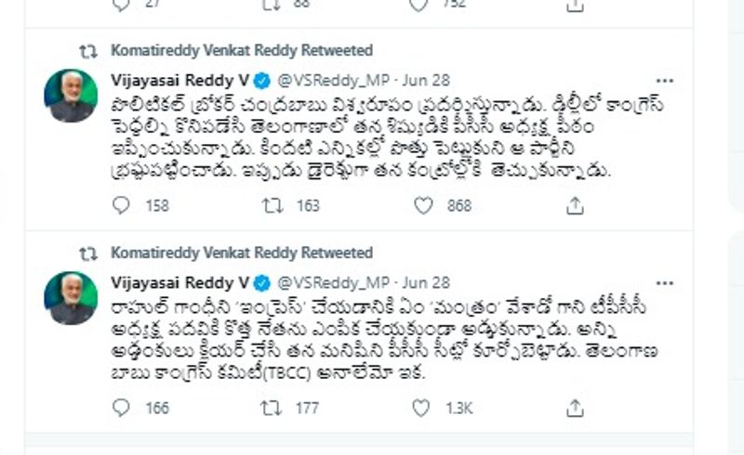Open the Jun 28 timestamp of first tweet
Screen dimensions: 744x455
(427, 79)
